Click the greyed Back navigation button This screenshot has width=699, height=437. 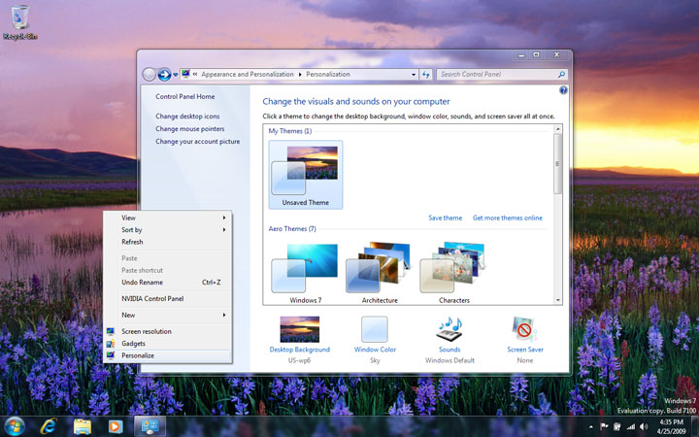pos(149,75)
